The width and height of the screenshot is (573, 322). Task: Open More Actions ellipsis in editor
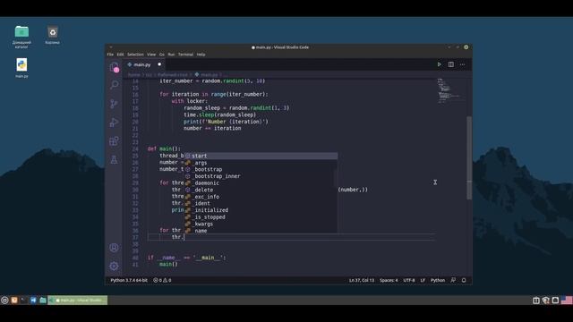click(x=462, y=64)
